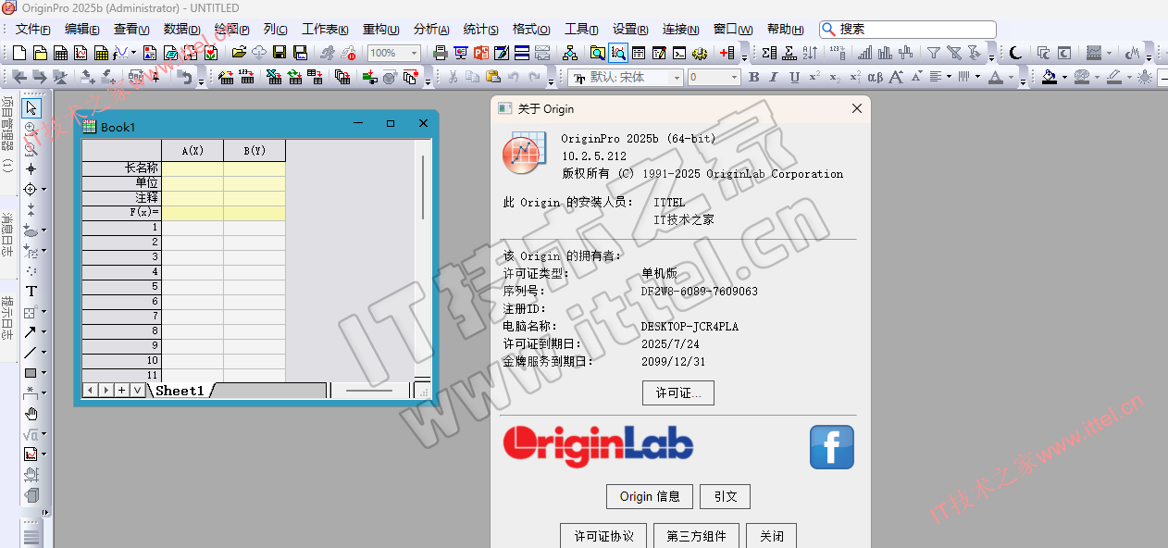Click the Add New Columns icon

727,53
